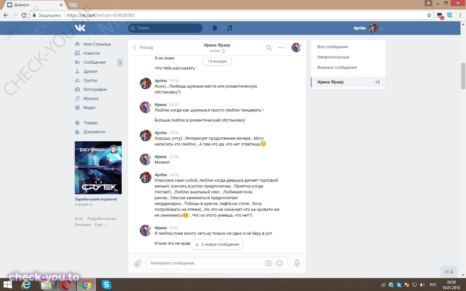This screenshot has width=466, height=291.
Task: Launch Skype from the taskbar
Action: (106, 285)
